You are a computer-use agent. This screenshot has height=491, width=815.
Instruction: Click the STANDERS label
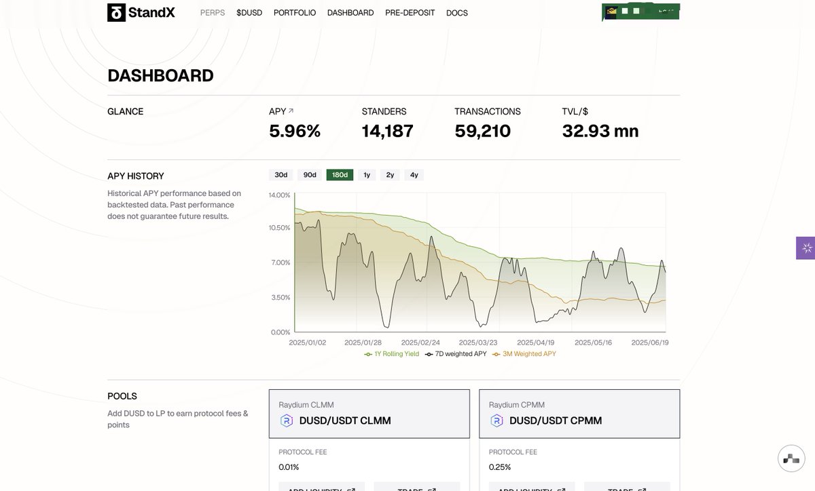(x=384, y=111)
